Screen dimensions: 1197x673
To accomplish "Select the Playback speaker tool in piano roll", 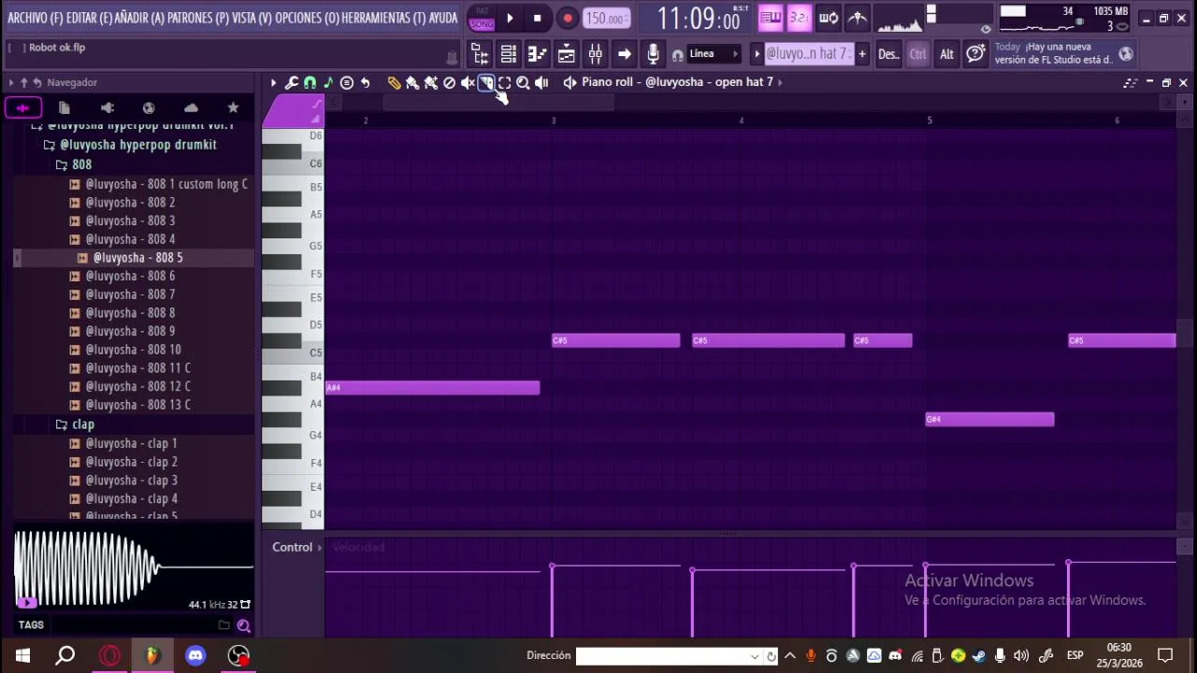I will pos(541,83).
